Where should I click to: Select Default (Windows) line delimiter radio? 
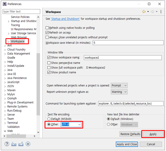pyautogui.click(x=108, y=119)
